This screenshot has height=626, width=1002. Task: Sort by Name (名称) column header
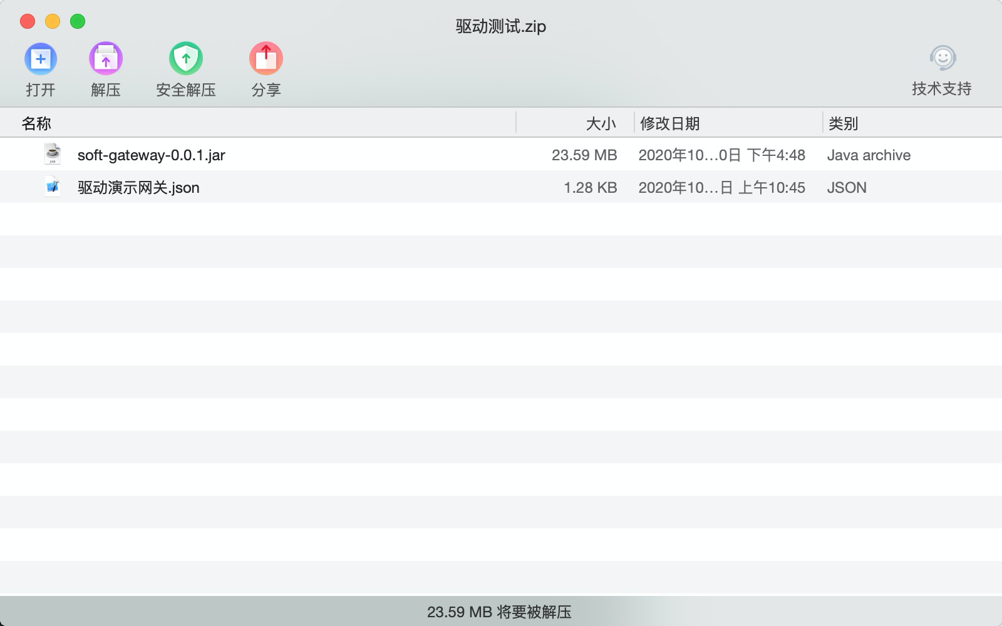tap(36, 123)
